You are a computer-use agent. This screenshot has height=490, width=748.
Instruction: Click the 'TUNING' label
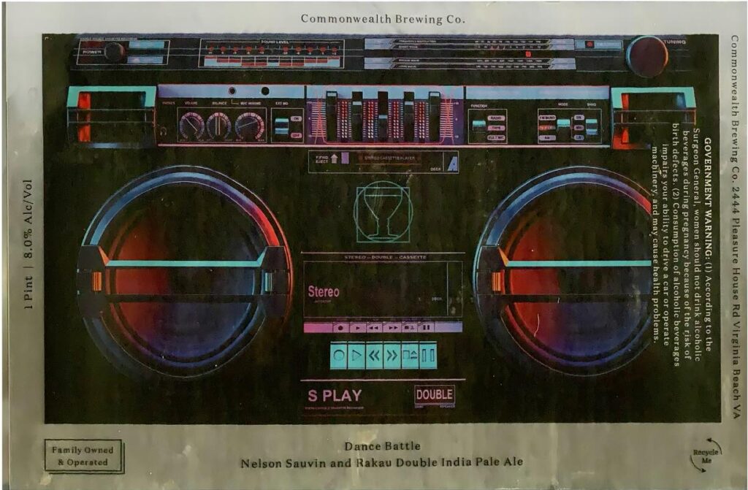pyautogui.click(x=674, y=42)
